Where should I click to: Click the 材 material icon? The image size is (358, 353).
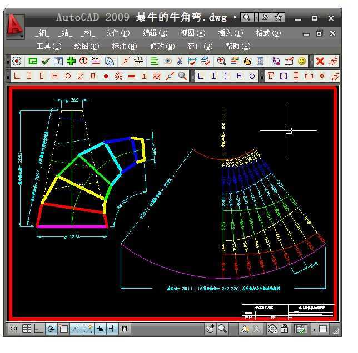point(157,76)
